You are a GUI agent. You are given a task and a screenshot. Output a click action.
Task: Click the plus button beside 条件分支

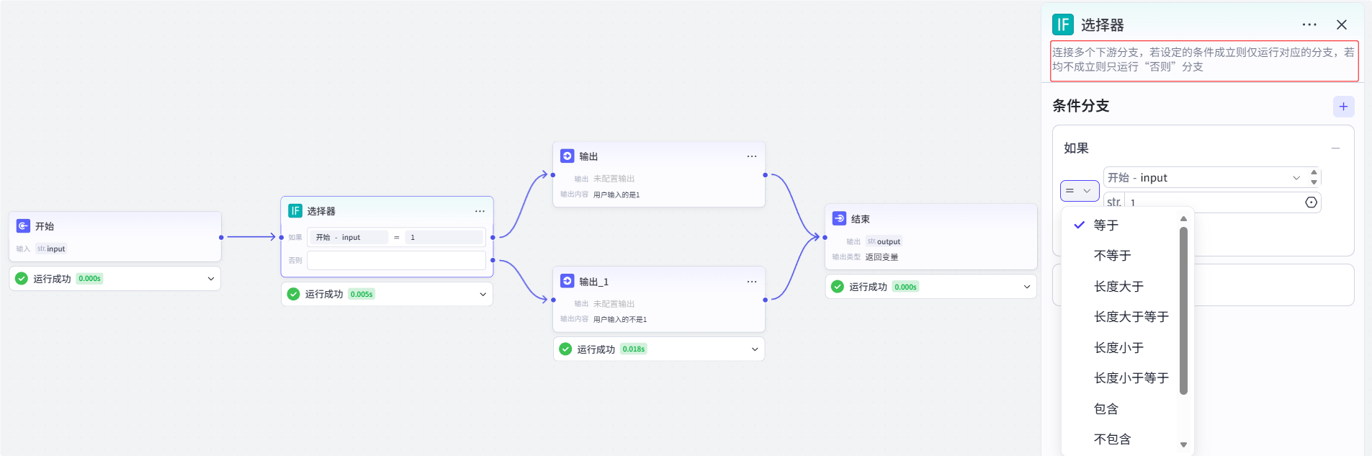point(1342,106)
